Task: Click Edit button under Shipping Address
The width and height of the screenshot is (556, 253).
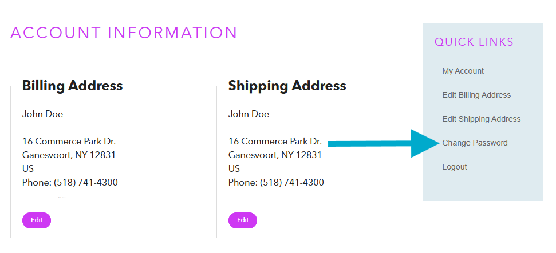Action: (243, 220)
